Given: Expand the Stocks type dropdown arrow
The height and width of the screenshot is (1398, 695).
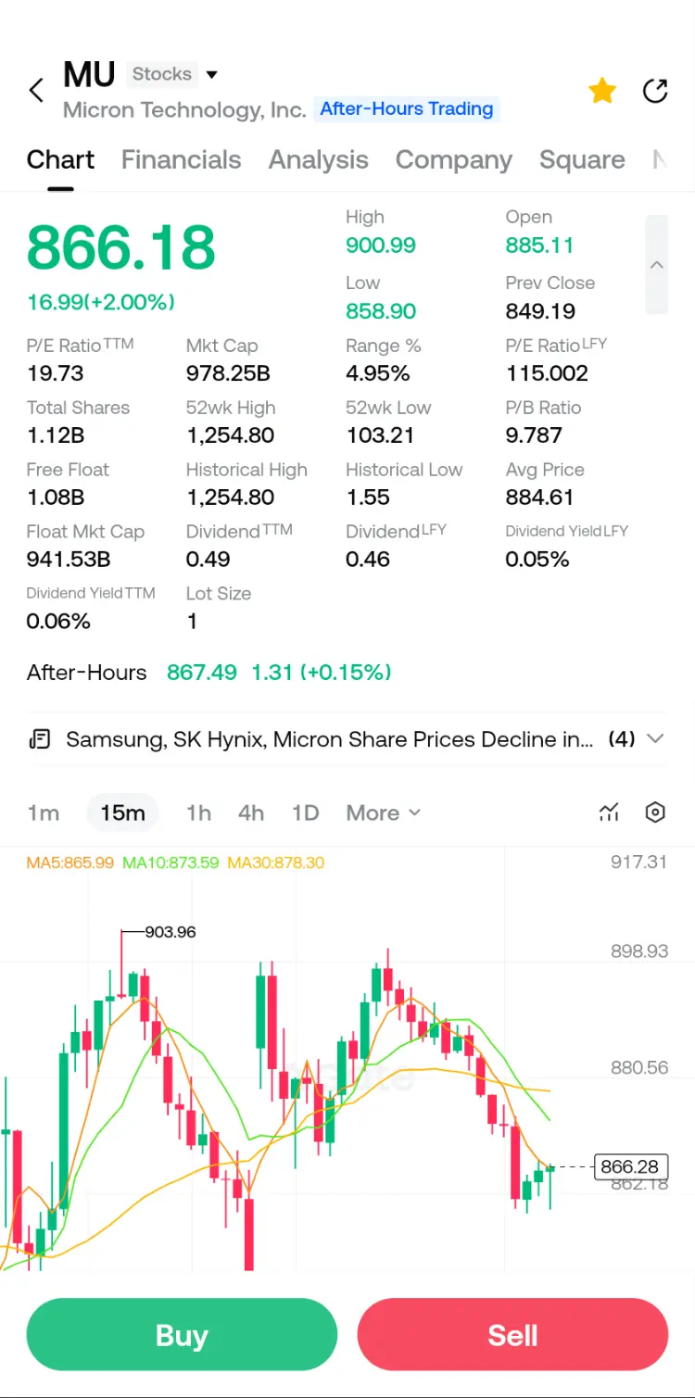Looking at the screenshot, I should click(211, 75).
